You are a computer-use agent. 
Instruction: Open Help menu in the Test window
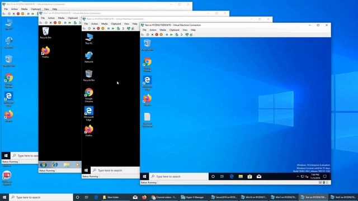(x=193, y=30)
